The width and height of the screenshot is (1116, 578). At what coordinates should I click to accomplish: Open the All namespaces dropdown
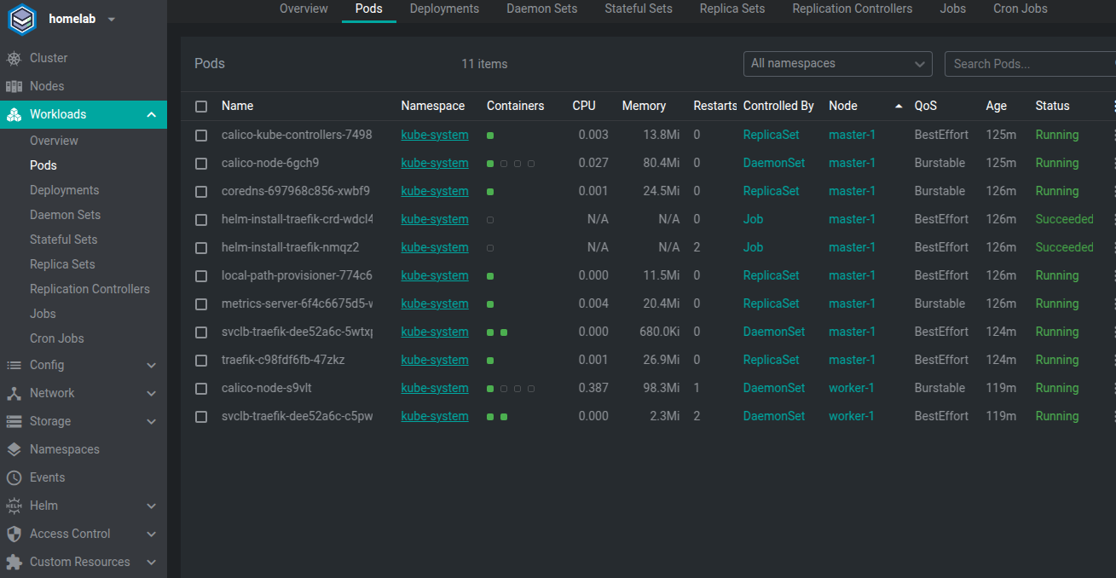pos(838,64)
